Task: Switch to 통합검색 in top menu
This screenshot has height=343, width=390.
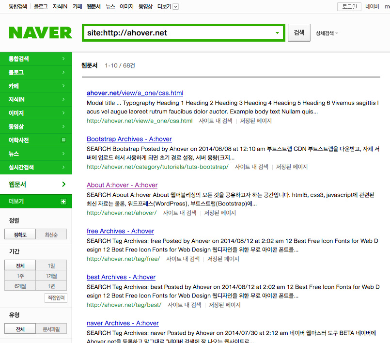Action: (17, 6)
